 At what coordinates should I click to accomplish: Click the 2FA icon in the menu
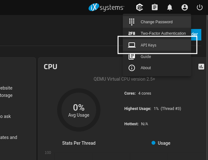pos(132,33)
